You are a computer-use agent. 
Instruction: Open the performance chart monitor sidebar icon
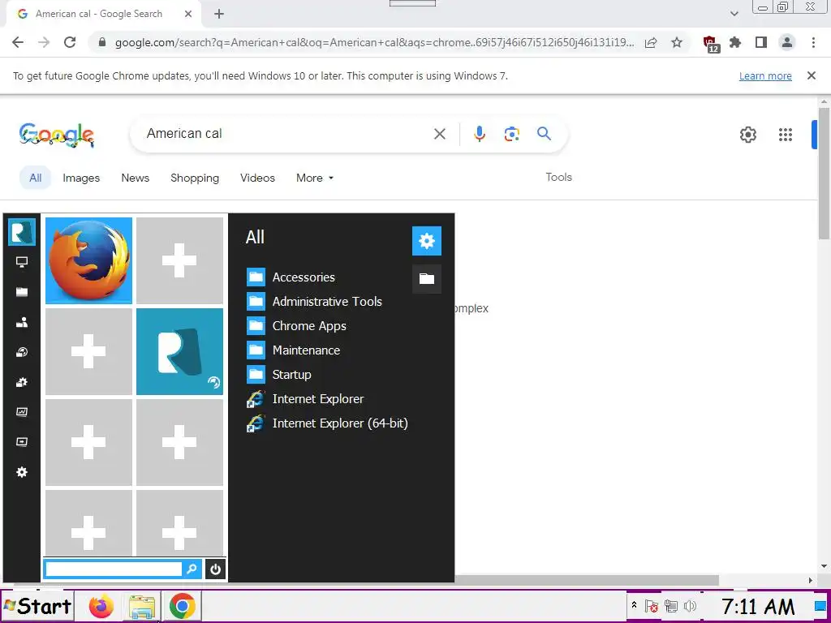(x=22, y=412)
